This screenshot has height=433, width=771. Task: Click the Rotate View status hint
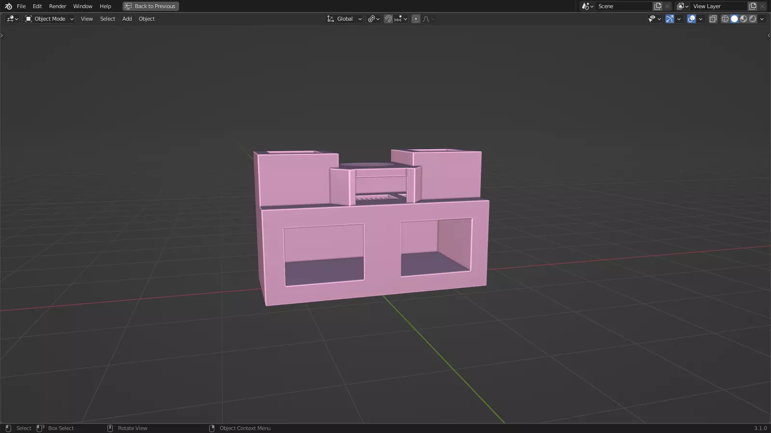(133, 428)
